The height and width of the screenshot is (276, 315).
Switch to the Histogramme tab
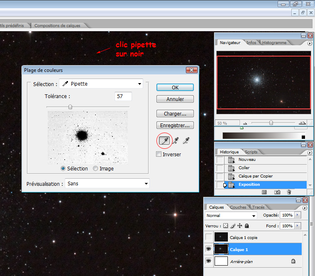tap(274, 43)
